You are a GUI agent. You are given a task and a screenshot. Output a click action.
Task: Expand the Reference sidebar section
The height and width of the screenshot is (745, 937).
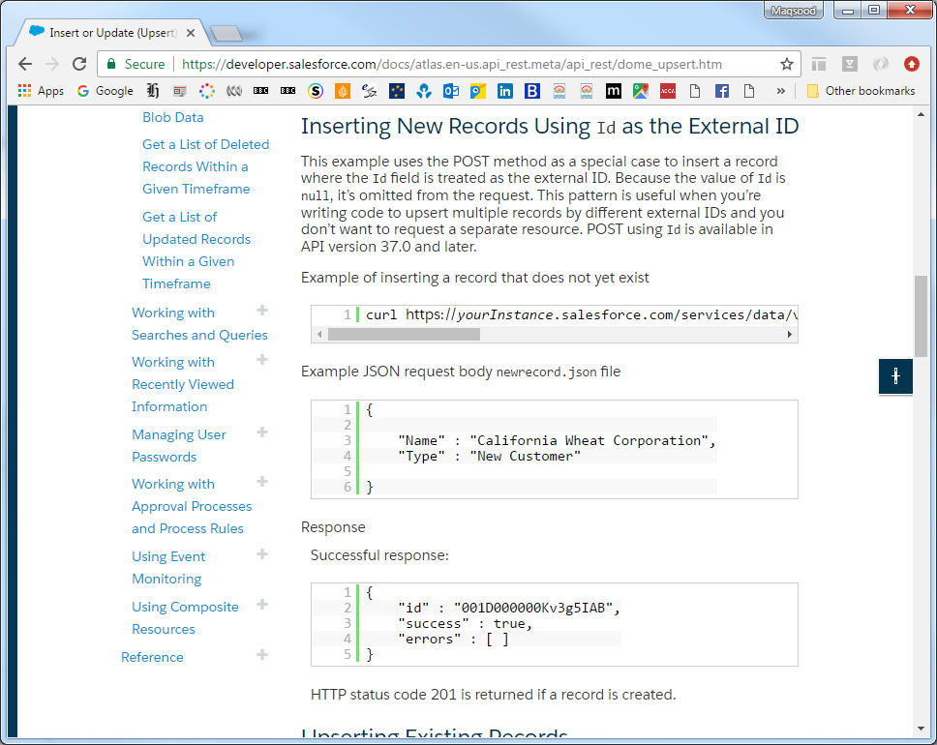point(262,655)
